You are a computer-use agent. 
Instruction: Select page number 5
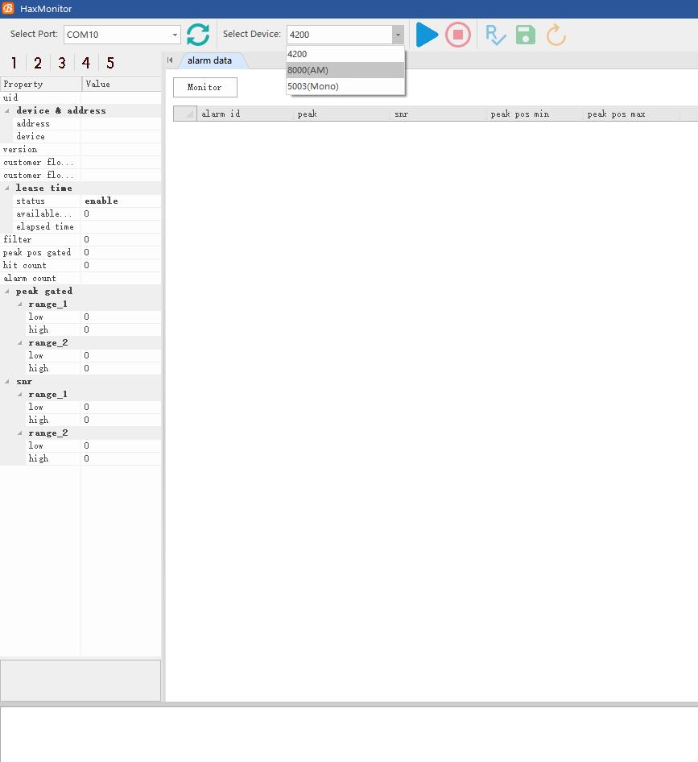(x=110, y=63)
